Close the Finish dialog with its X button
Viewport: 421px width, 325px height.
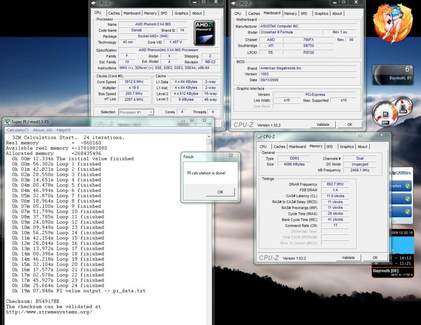point(231,156)
